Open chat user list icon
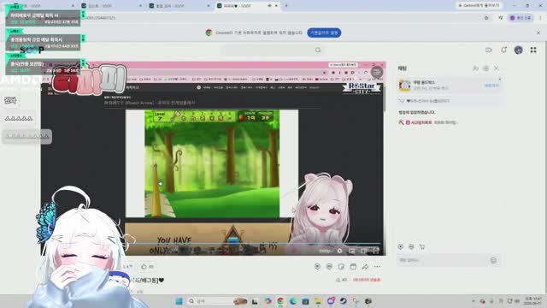 tap(475, 68)
